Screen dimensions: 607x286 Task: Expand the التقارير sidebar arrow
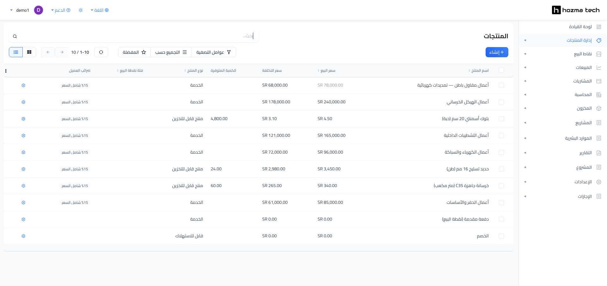(525, 153)
